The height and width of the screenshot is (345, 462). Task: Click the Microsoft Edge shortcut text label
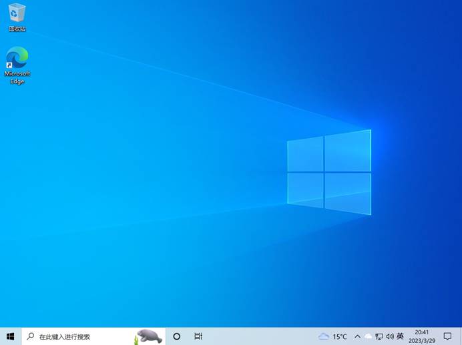17,77
